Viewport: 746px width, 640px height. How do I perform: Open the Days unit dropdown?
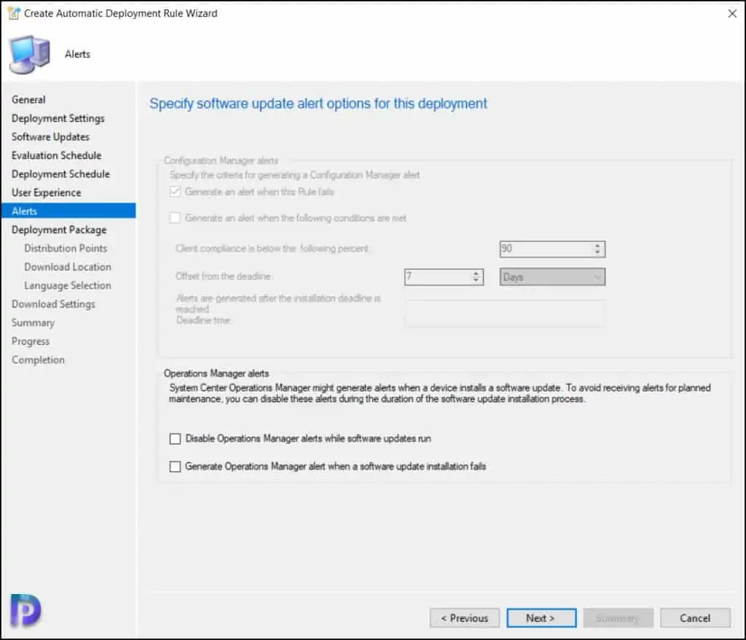tap(552, 277)
